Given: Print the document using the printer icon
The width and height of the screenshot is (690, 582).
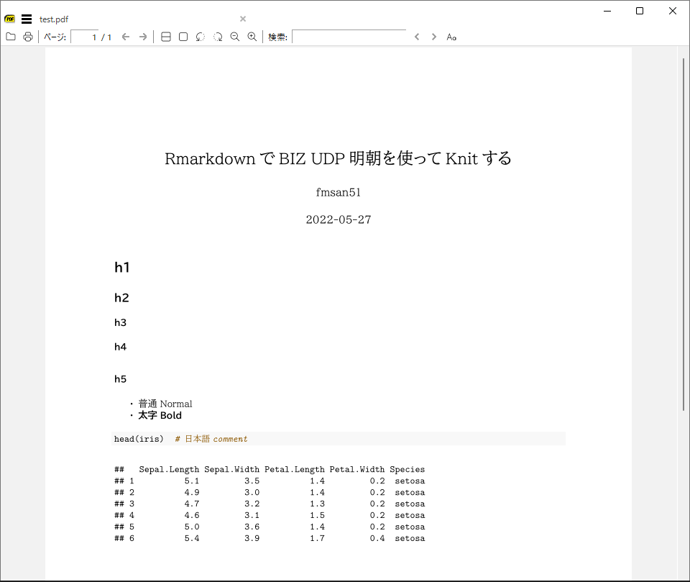Looking at the screenshot, I should point(28,37).
